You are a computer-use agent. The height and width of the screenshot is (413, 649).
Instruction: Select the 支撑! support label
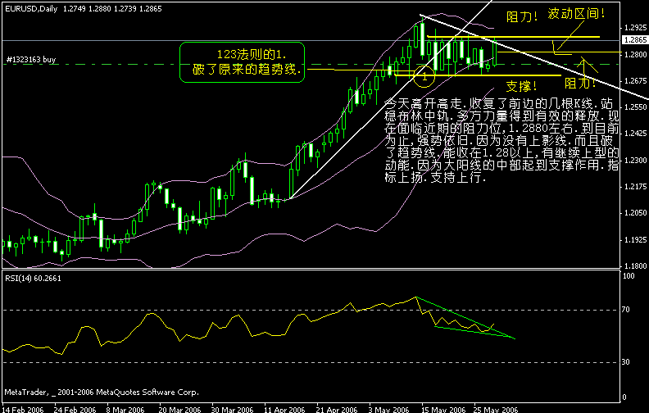521,86
